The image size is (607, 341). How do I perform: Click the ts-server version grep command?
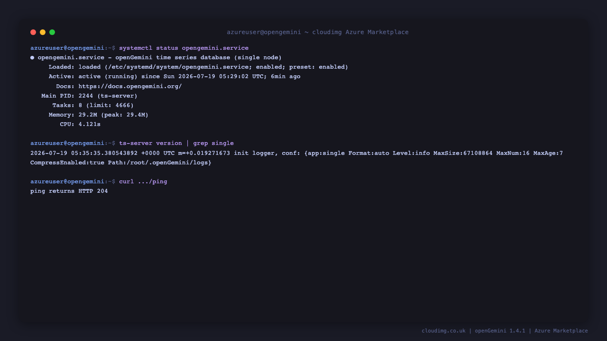click(x=176, y=143)
